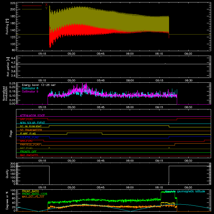Viewport: 214px width, 214px height.
Task: Click the 05:30 tick label under the Roll period plot
Action: (x=71, y=81)
